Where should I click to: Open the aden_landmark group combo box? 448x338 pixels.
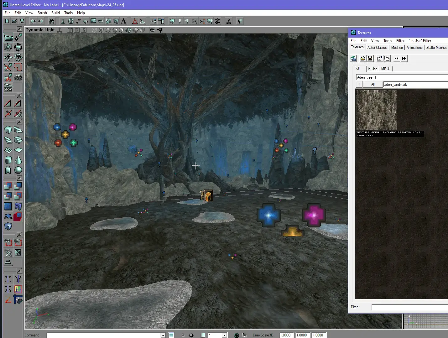point(416,85)
